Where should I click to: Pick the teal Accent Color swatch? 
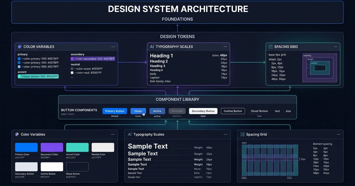[77, 147]
